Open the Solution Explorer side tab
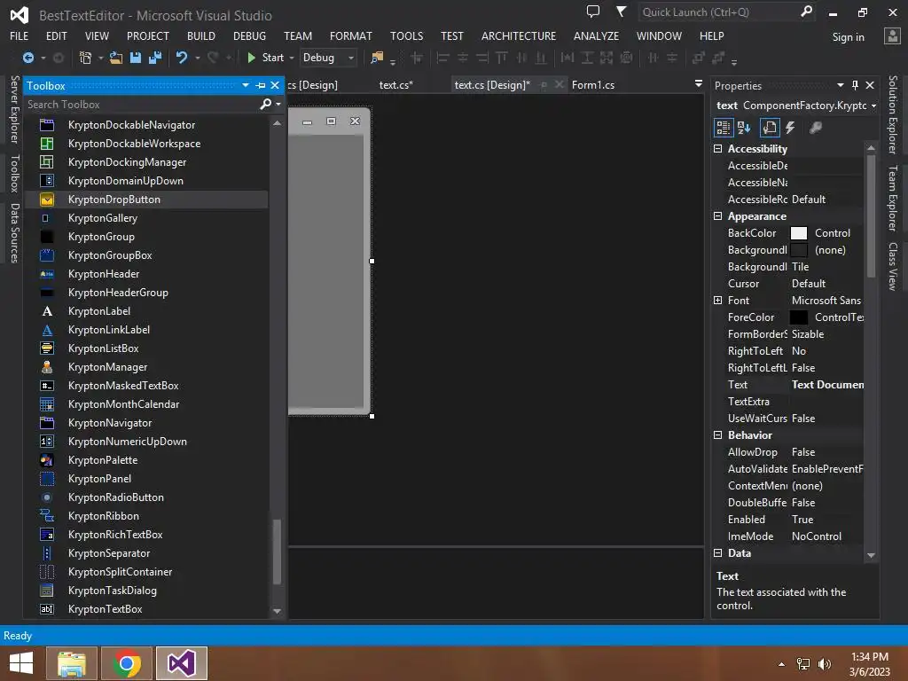Viewport: 908px width, 681px height. tap(893, 114)
